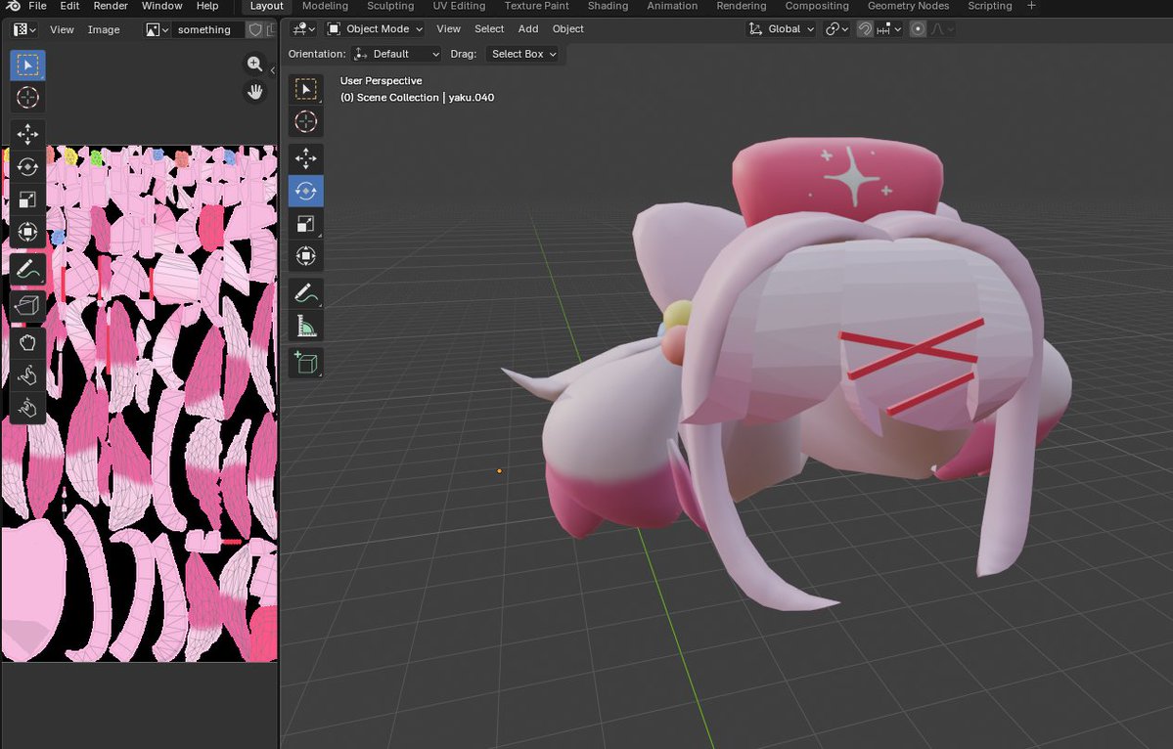The image size is (1173, 749).
Task: Toggle fake user shield for image 'something'
Action: coord(255,30)
